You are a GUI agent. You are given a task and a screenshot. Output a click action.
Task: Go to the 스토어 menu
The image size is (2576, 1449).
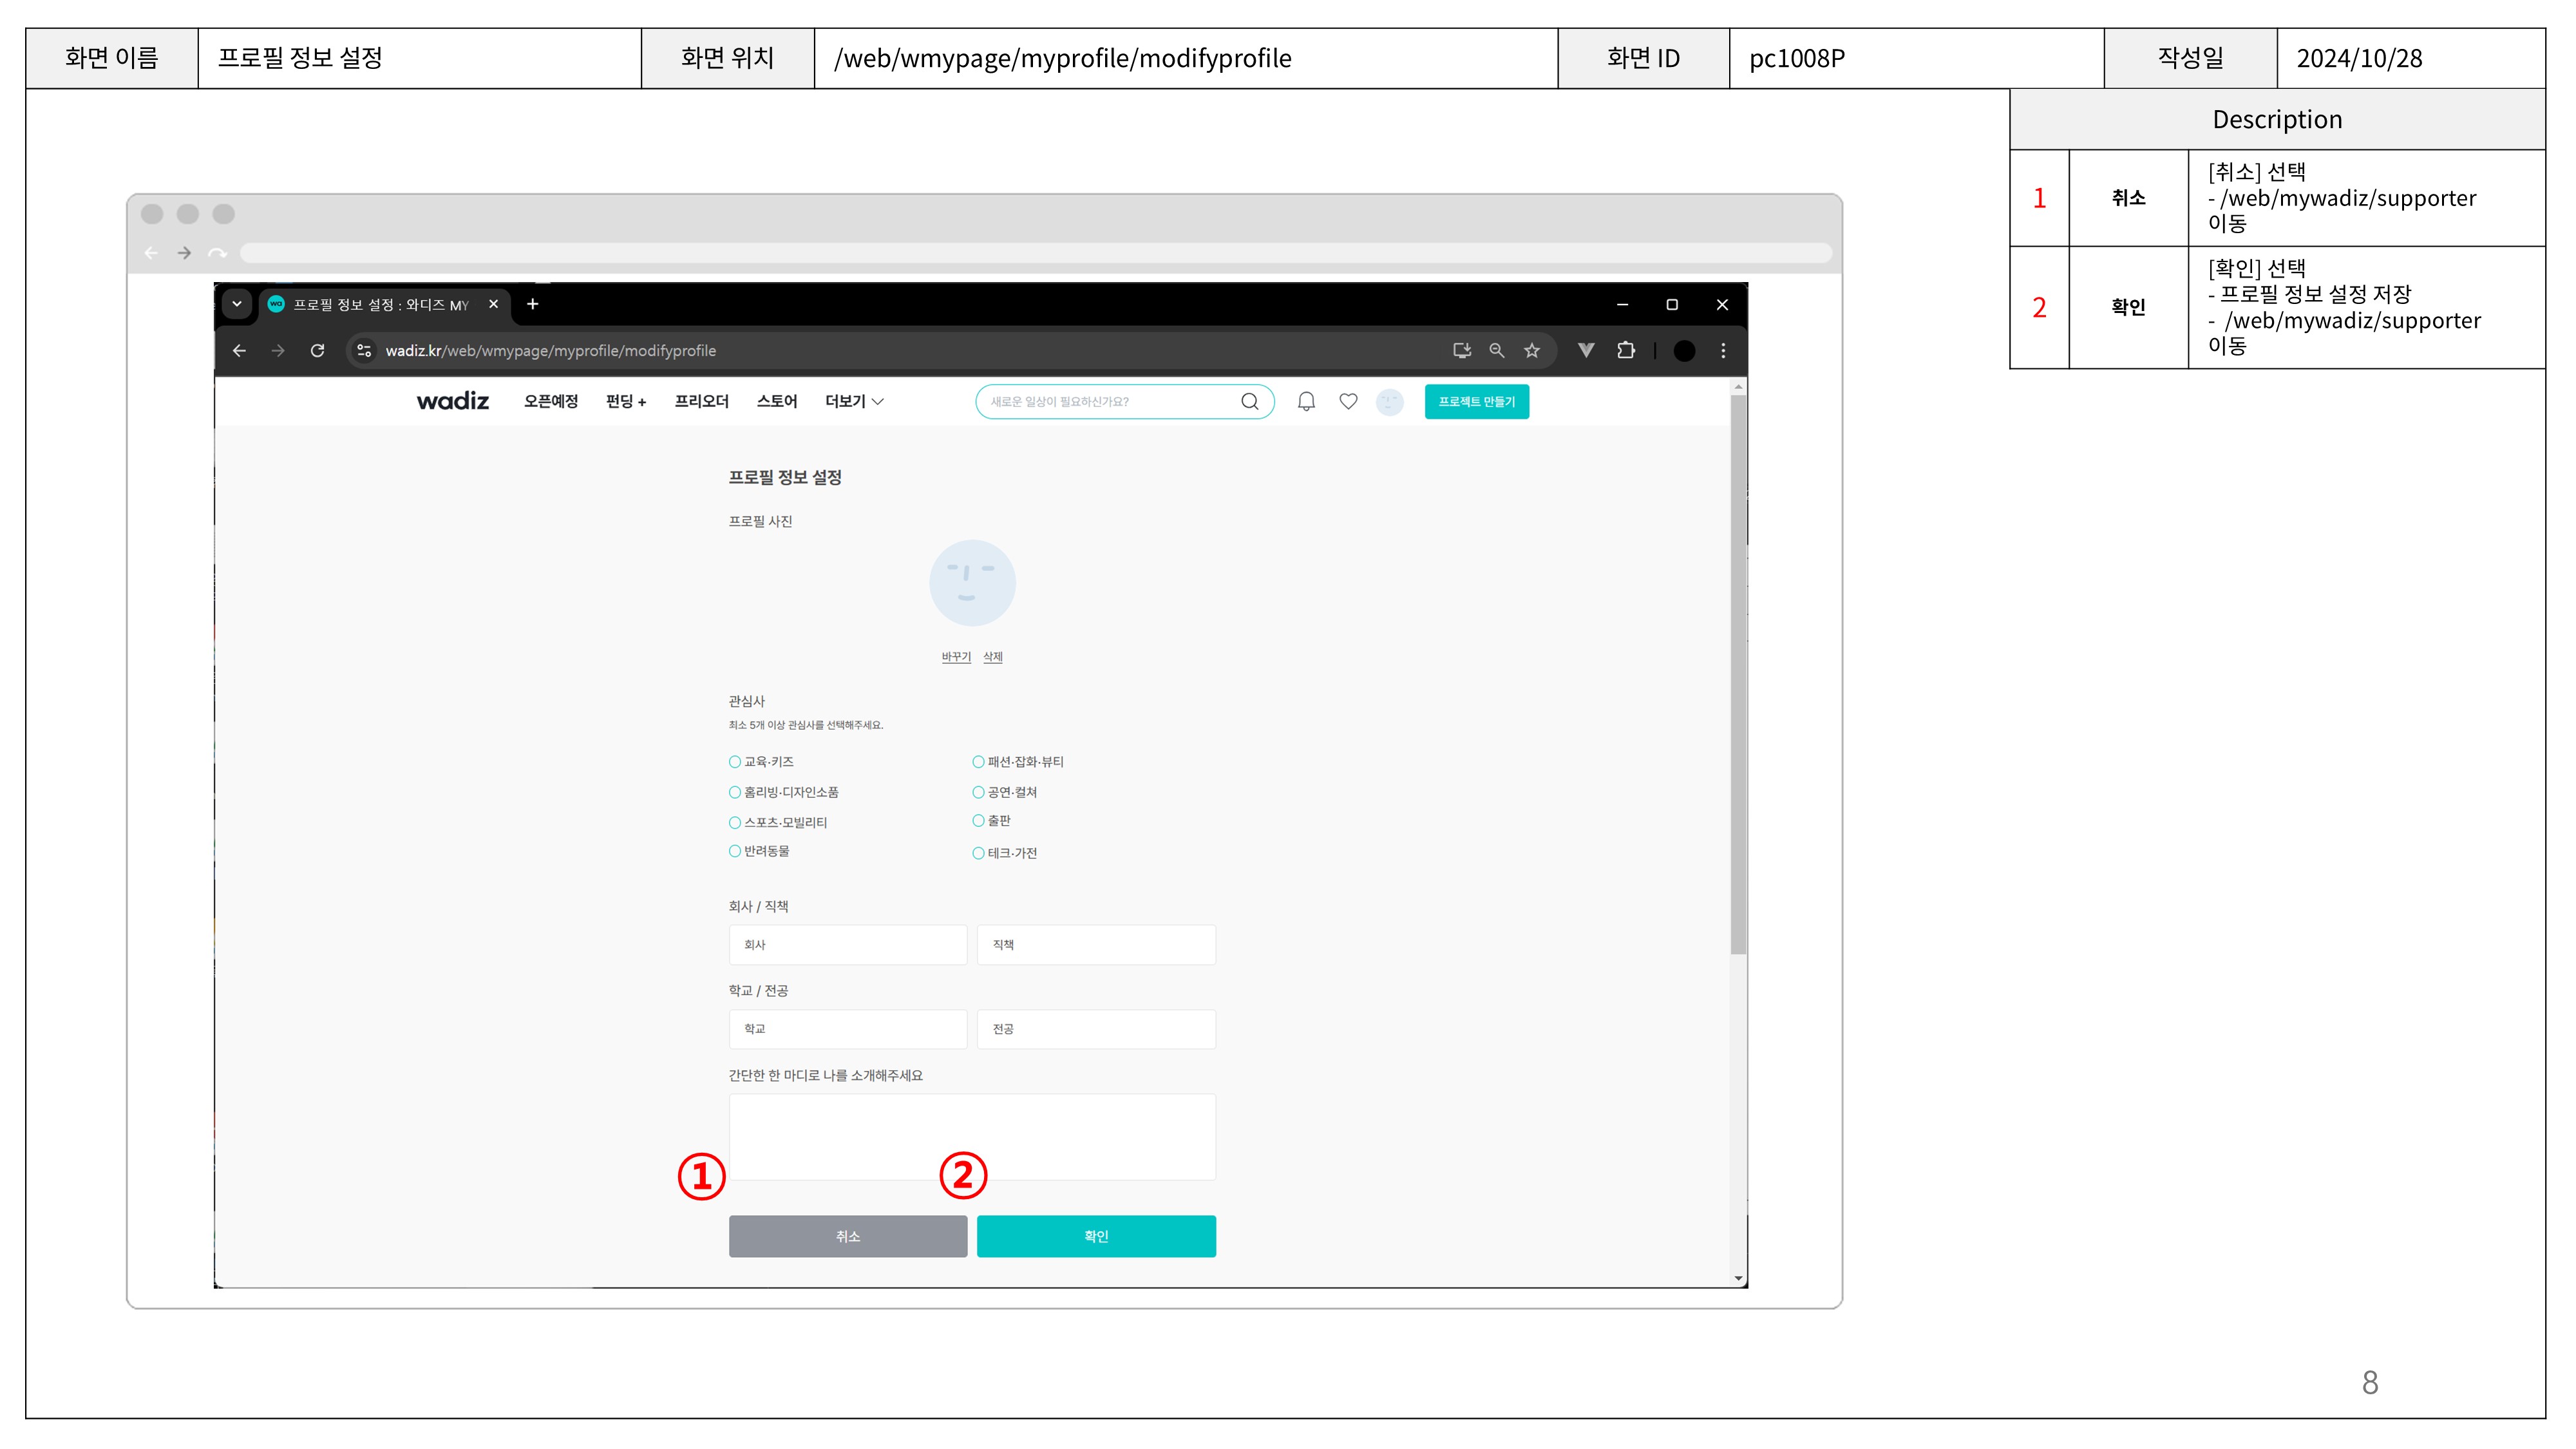coord(776,401)
